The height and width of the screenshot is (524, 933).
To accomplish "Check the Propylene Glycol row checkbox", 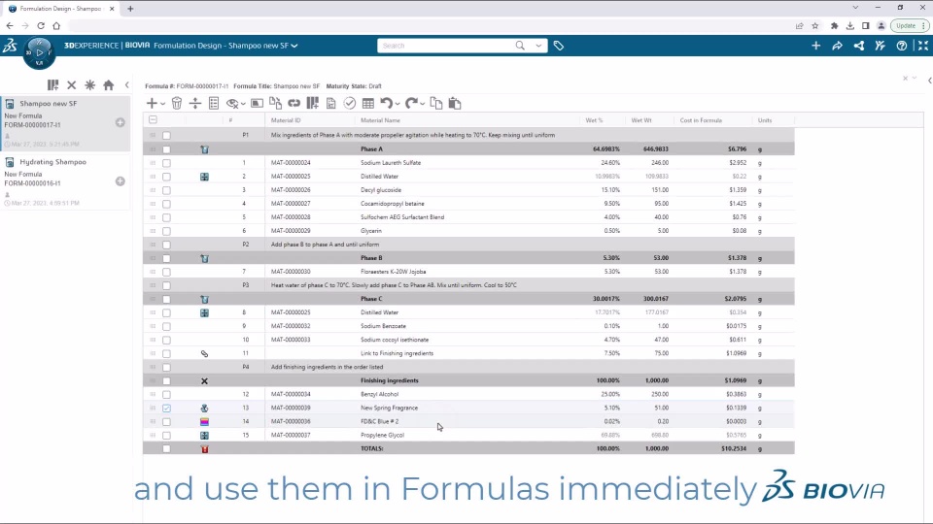I will coord(166,436).
